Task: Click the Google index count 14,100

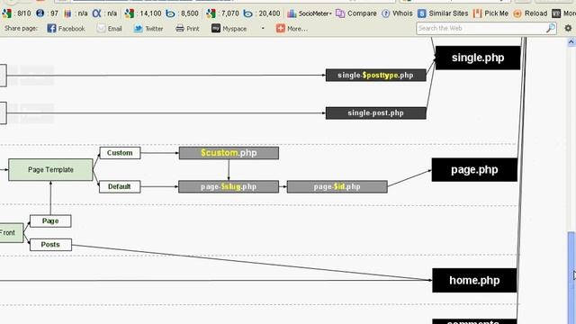Action: click(x=143, y=13)
